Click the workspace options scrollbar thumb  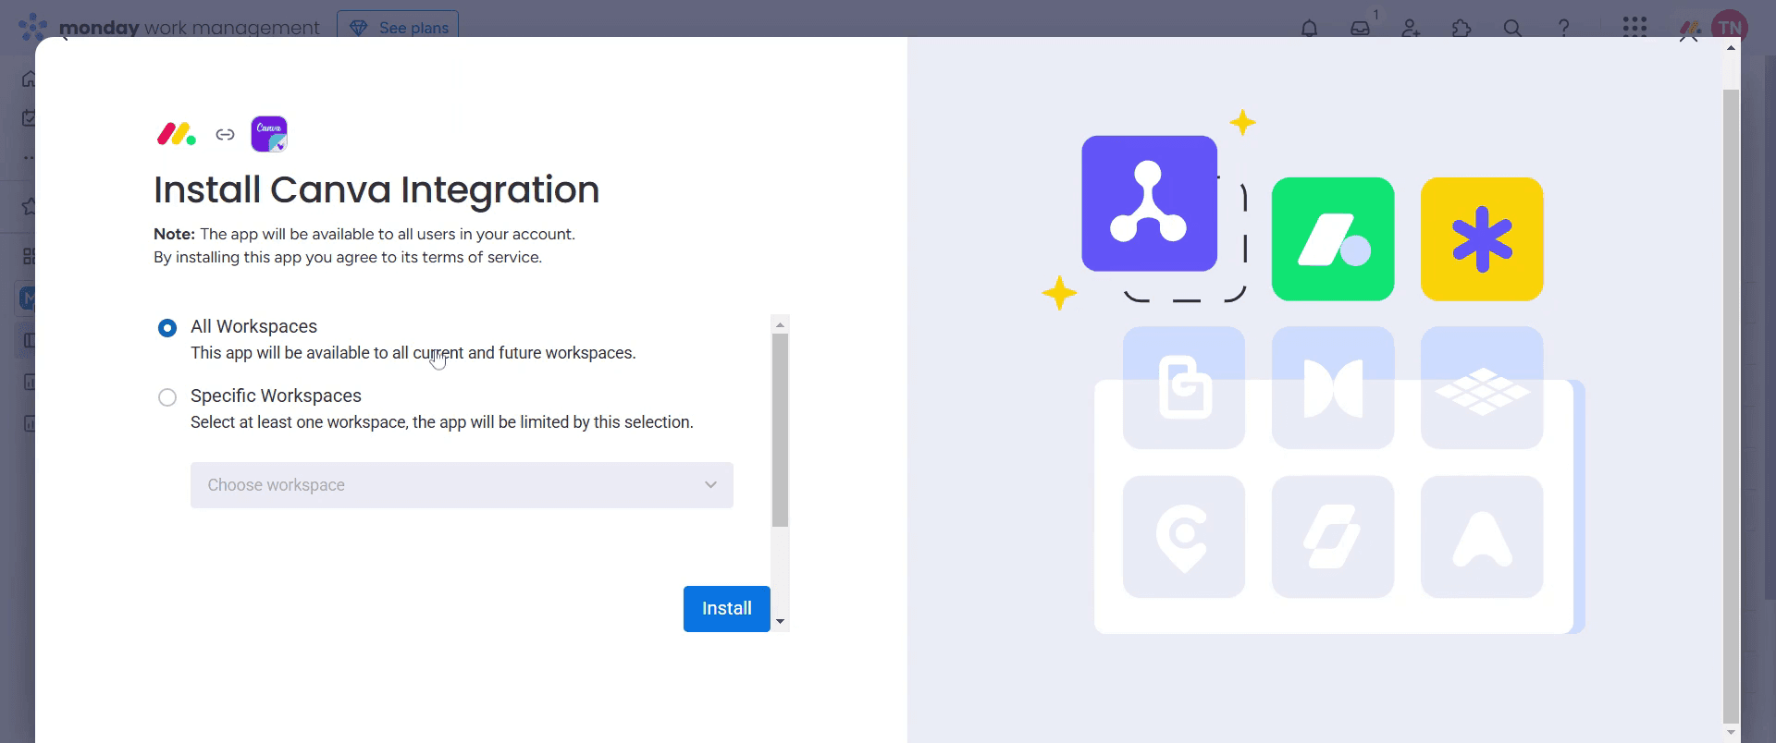(780, 431)
